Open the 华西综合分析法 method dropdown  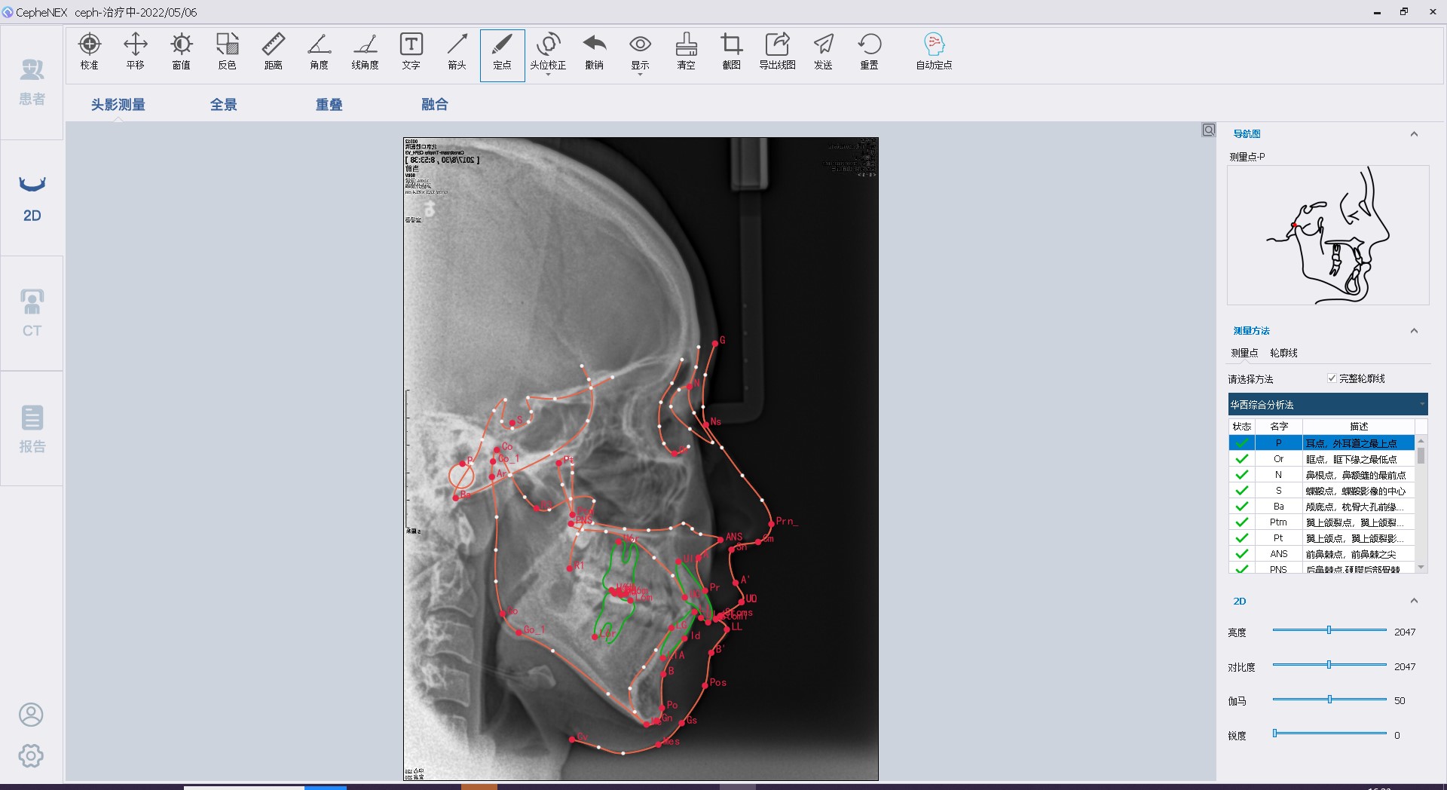click(x=1327, y=405)
